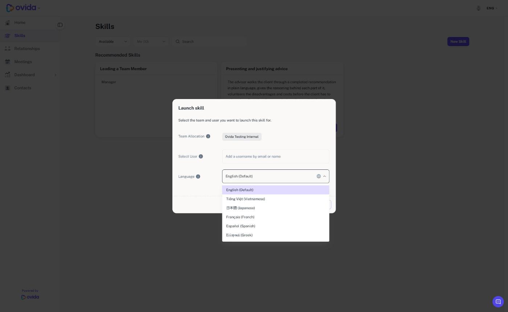The width and height of the screenshot is (508, 312).
Task: Click the globe icon in Language field
Action: 319,176
